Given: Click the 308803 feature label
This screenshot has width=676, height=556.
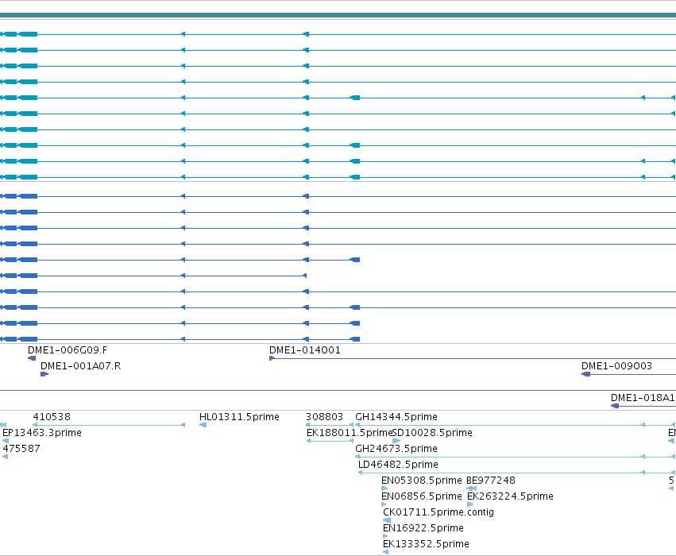Looking at the screenshot, I should pos(325,417).
